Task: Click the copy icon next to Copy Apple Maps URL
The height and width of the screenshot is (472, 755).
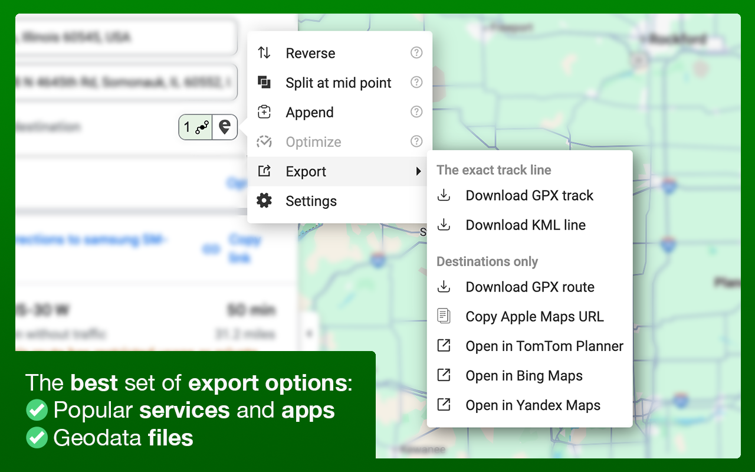Action: tap(444, 316)
